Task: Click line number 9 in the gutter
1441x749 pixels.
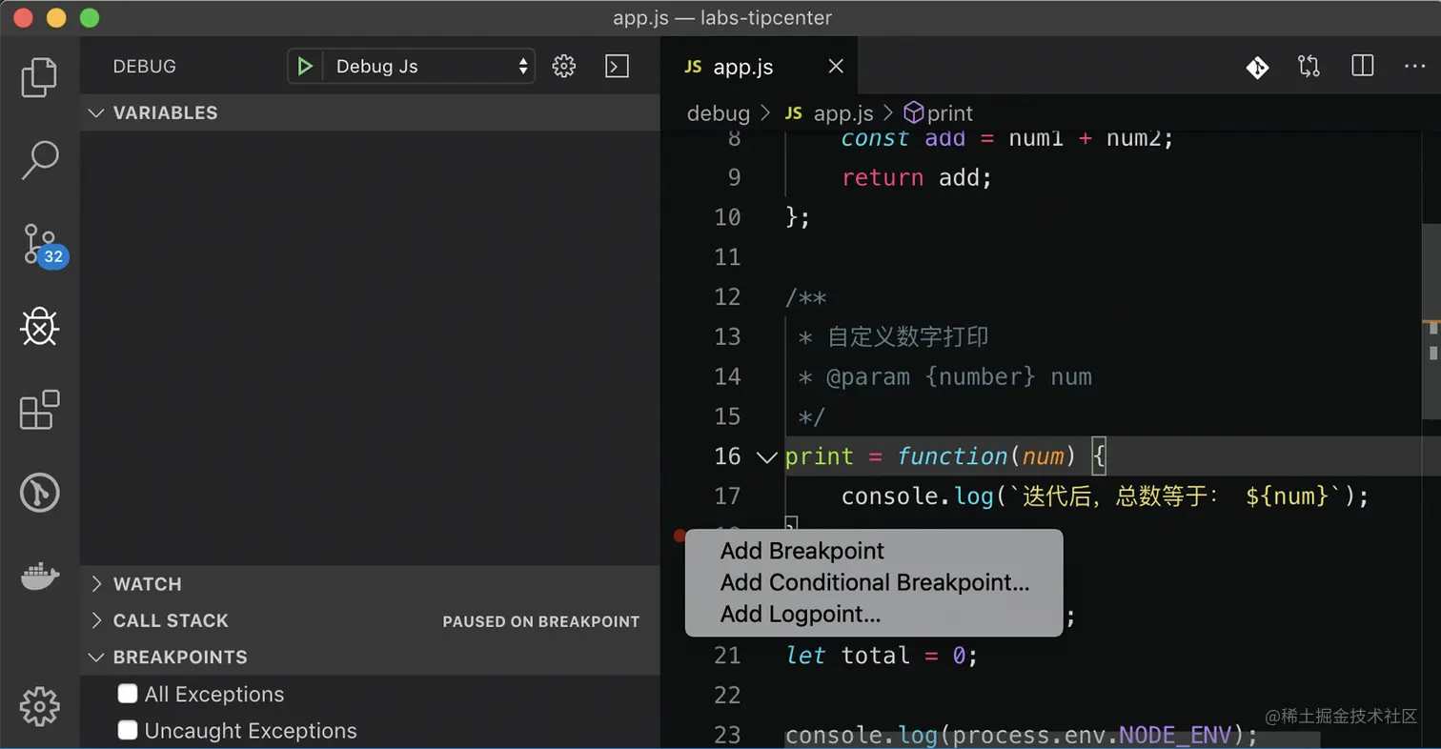Action: click(733, 177)
